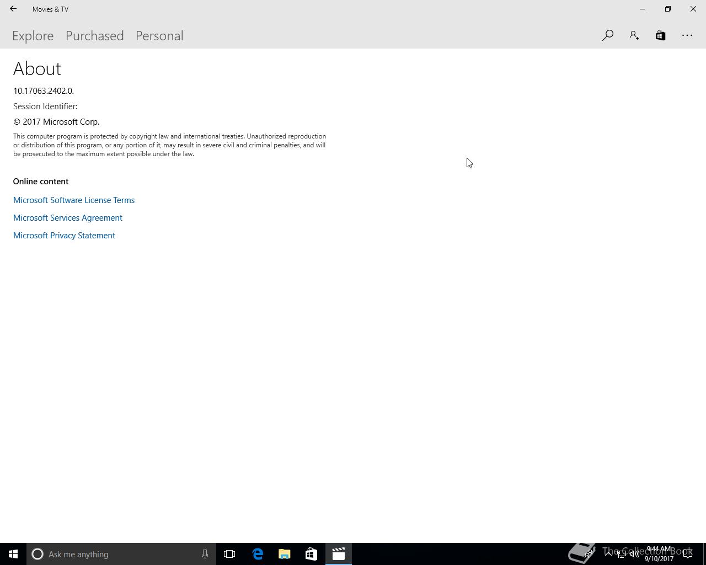This screenshot has height=565, width=706.
Task: Open File Explorer from the taskbar
Action: coord(285,554)
